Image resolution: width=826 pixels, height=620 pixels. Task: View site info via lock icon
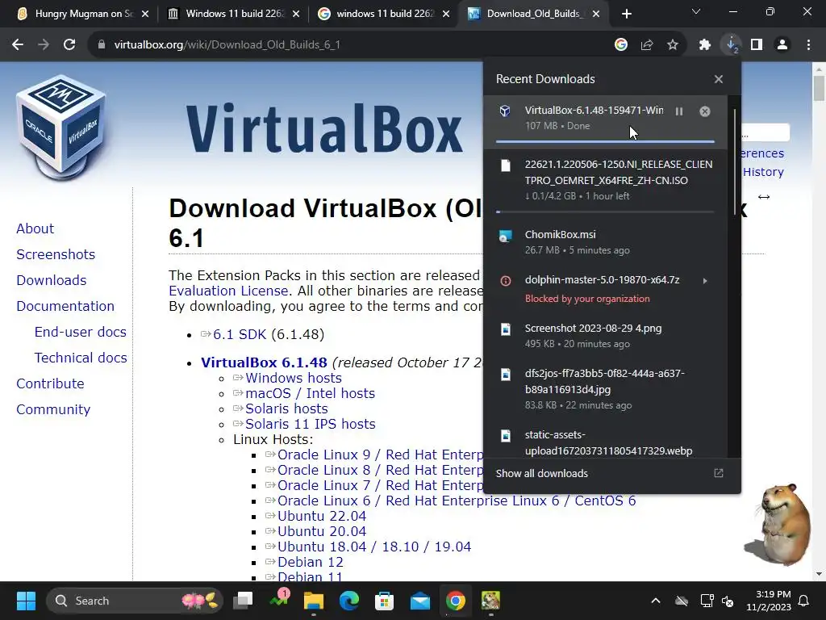point(101,45)
